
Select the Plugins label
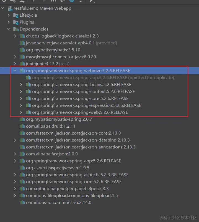pyautogui.click(x=27, y=22)
